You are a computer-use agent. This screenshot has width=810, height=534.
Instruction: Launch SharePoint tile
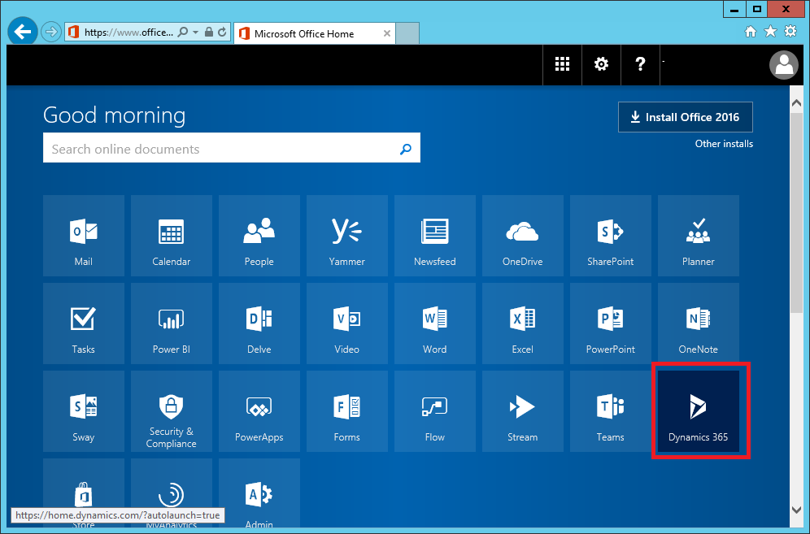611,236
